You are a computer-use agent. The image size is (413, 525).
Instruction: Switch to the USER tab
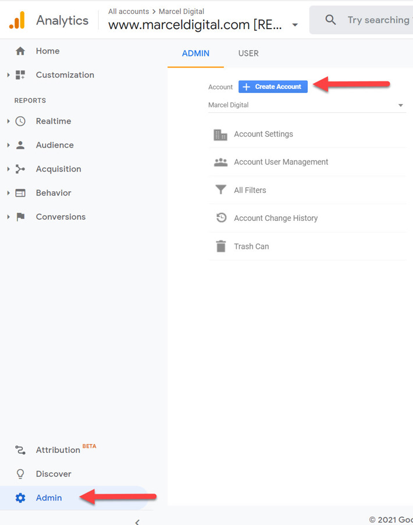tap(248, 53)
